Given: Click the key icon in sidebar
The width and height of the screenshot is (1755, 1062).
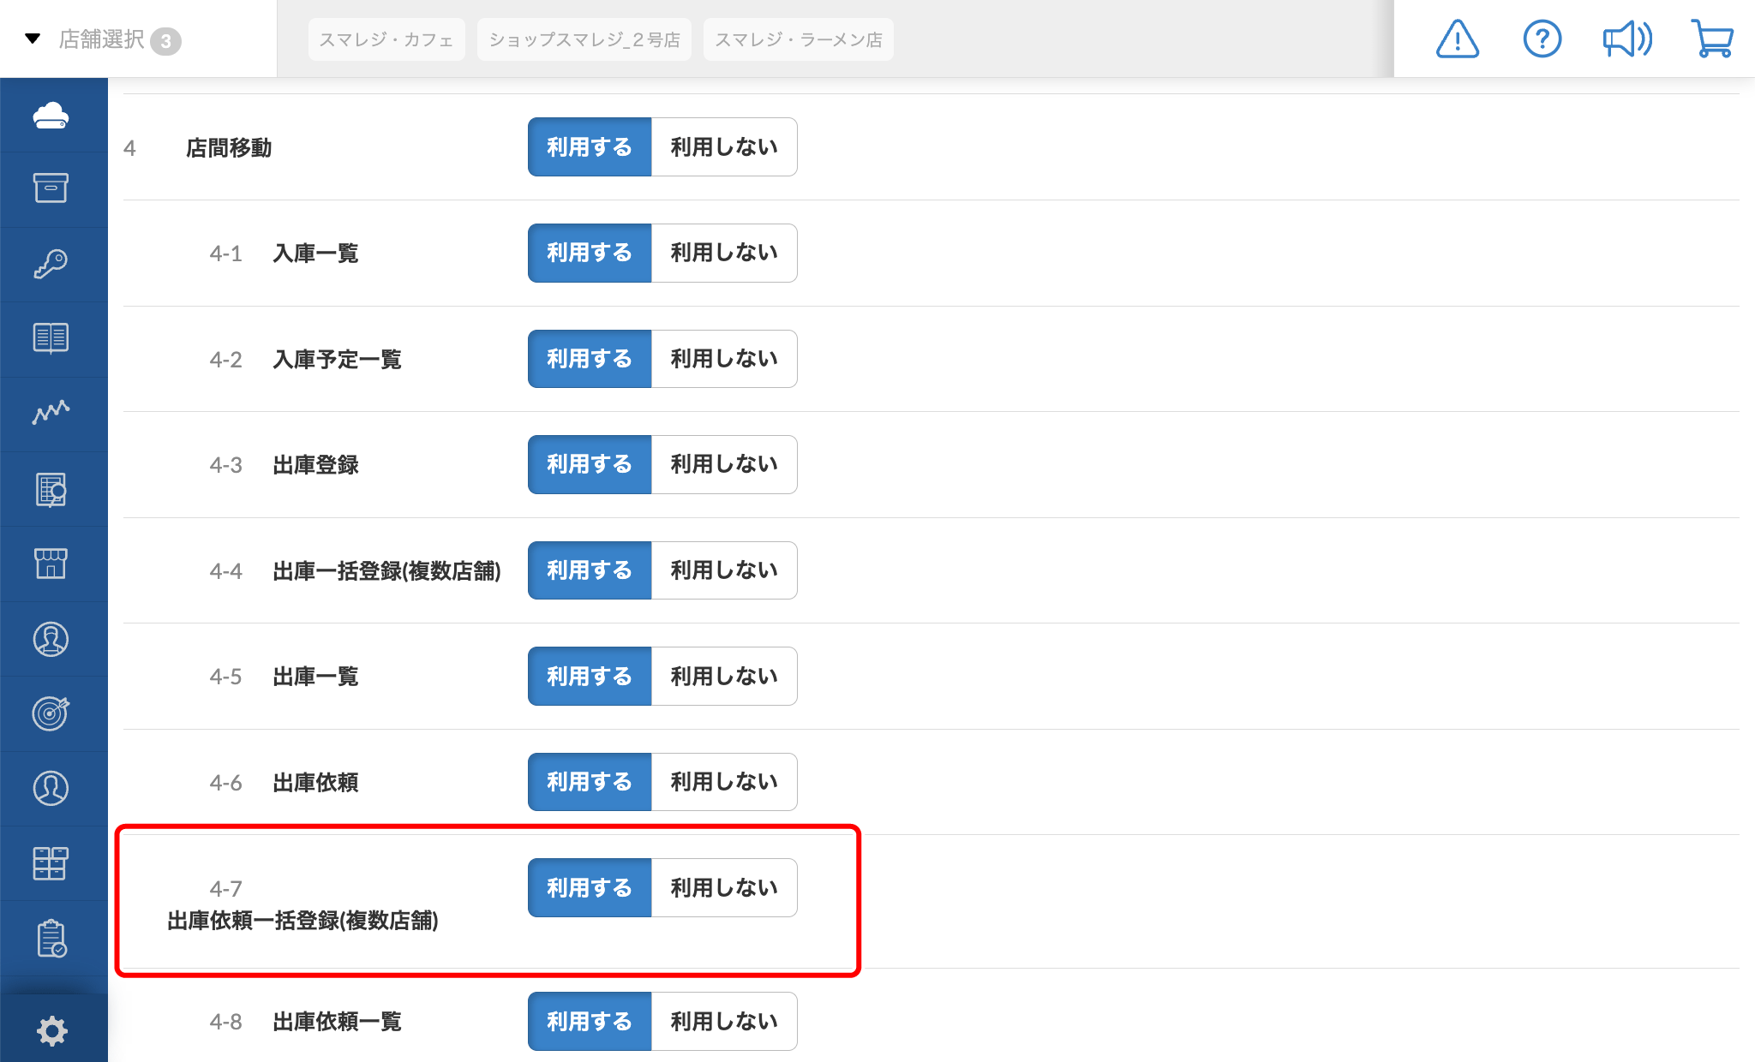Looking at the screenshot, I should pyautogui.click(x=51, y=264).
